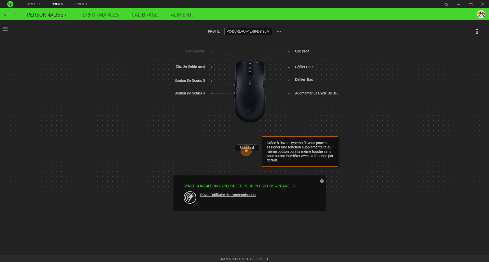Click the user avatar icon
The width and height of the screenshot is (489, 262).
pos(481,14)
